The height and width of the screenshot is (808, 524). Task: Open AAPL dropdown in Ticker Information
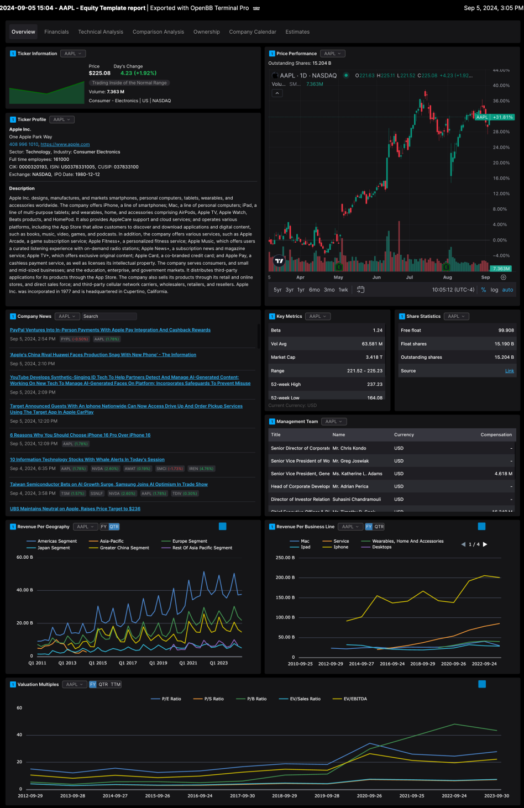point(73,54)
